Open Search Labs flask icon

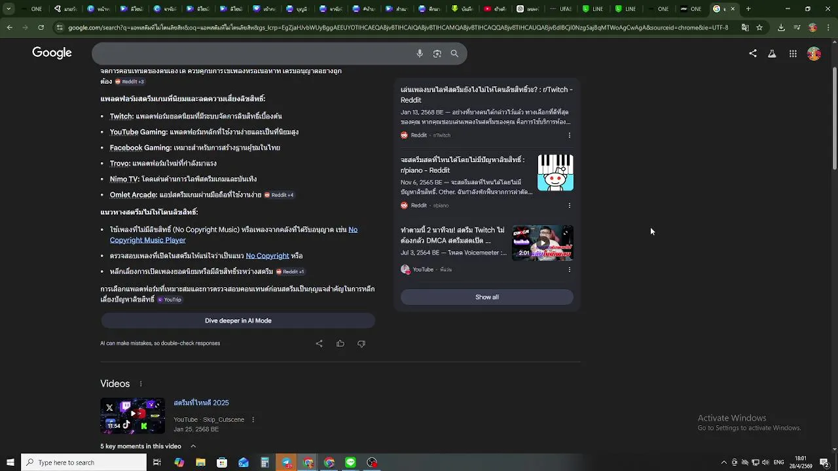(x=772, y=54)
